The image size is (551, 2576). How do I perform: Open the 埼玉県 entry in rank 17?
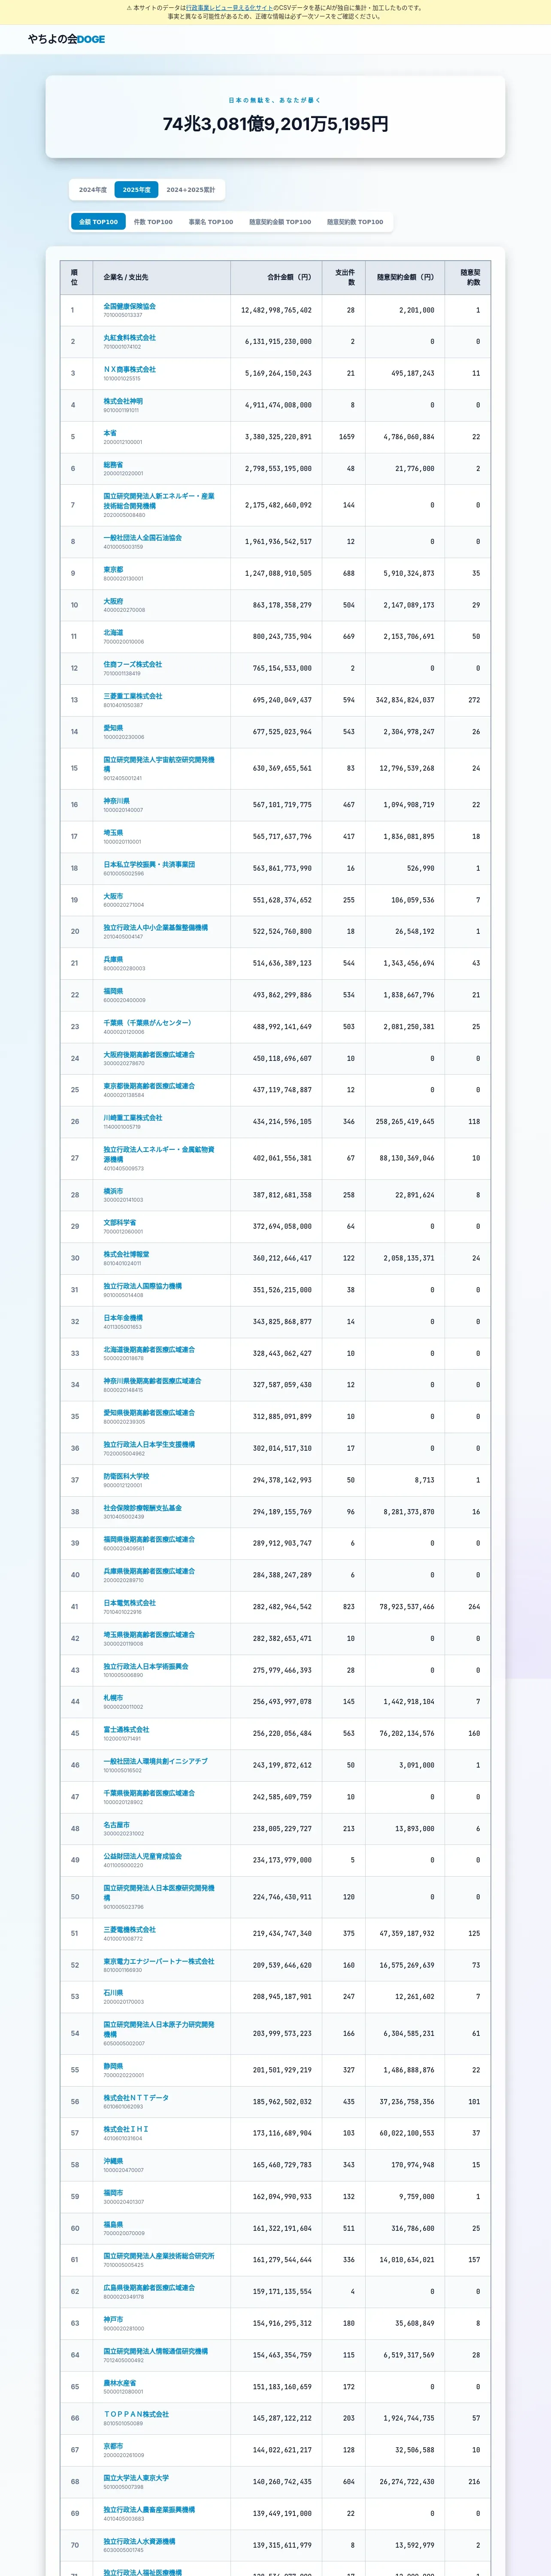(113, 832)
